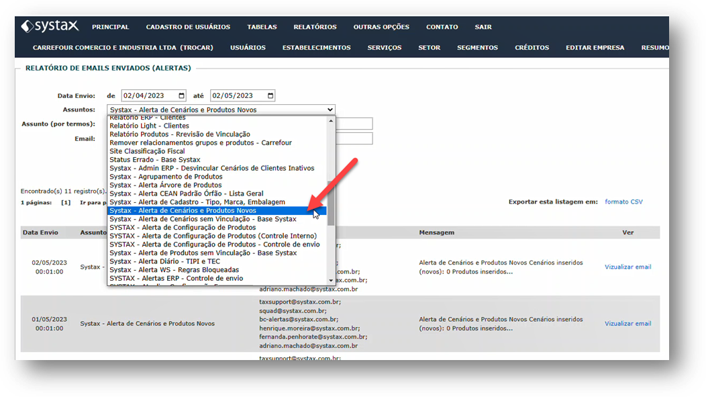Open the TABELAS menu

pyautogui.click(x=262, y=27)
